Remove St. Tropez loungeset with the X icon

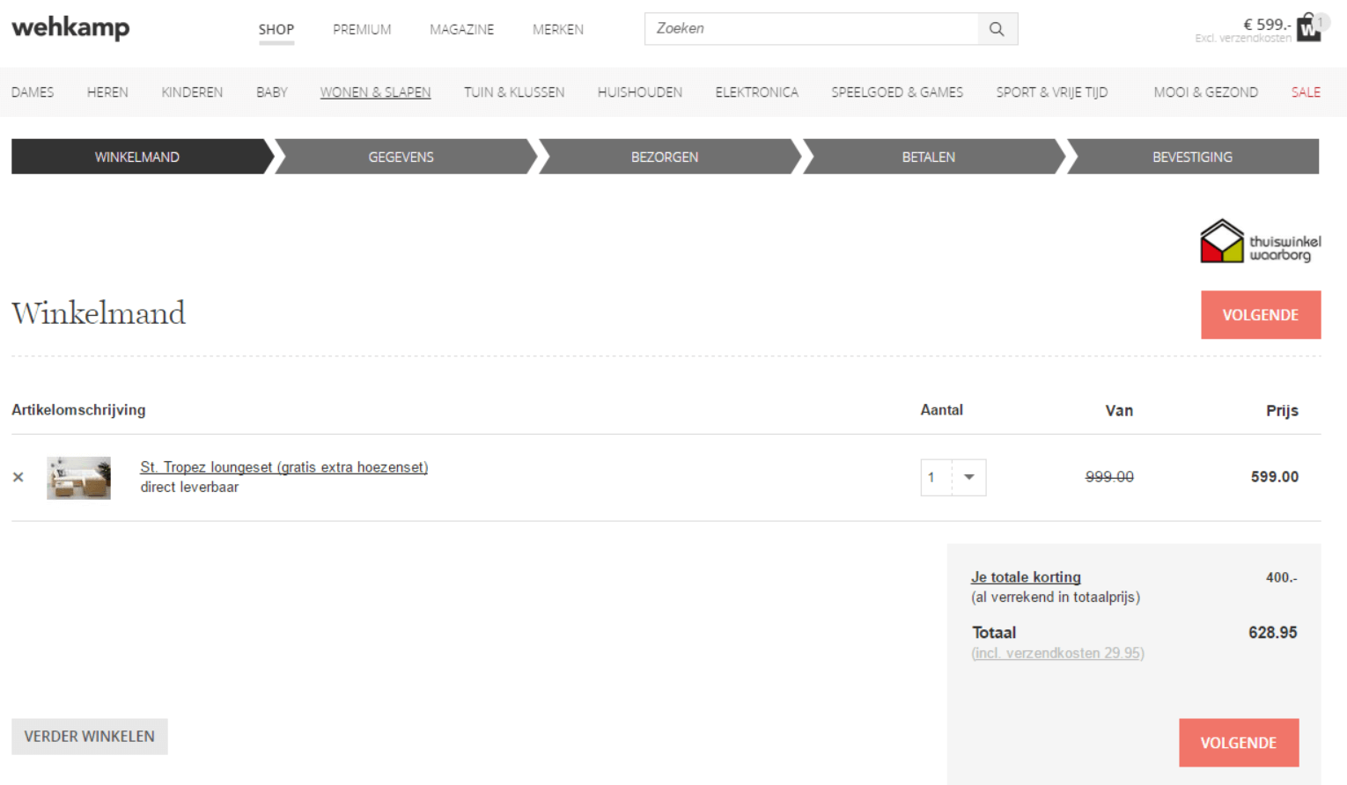(18, 477)
